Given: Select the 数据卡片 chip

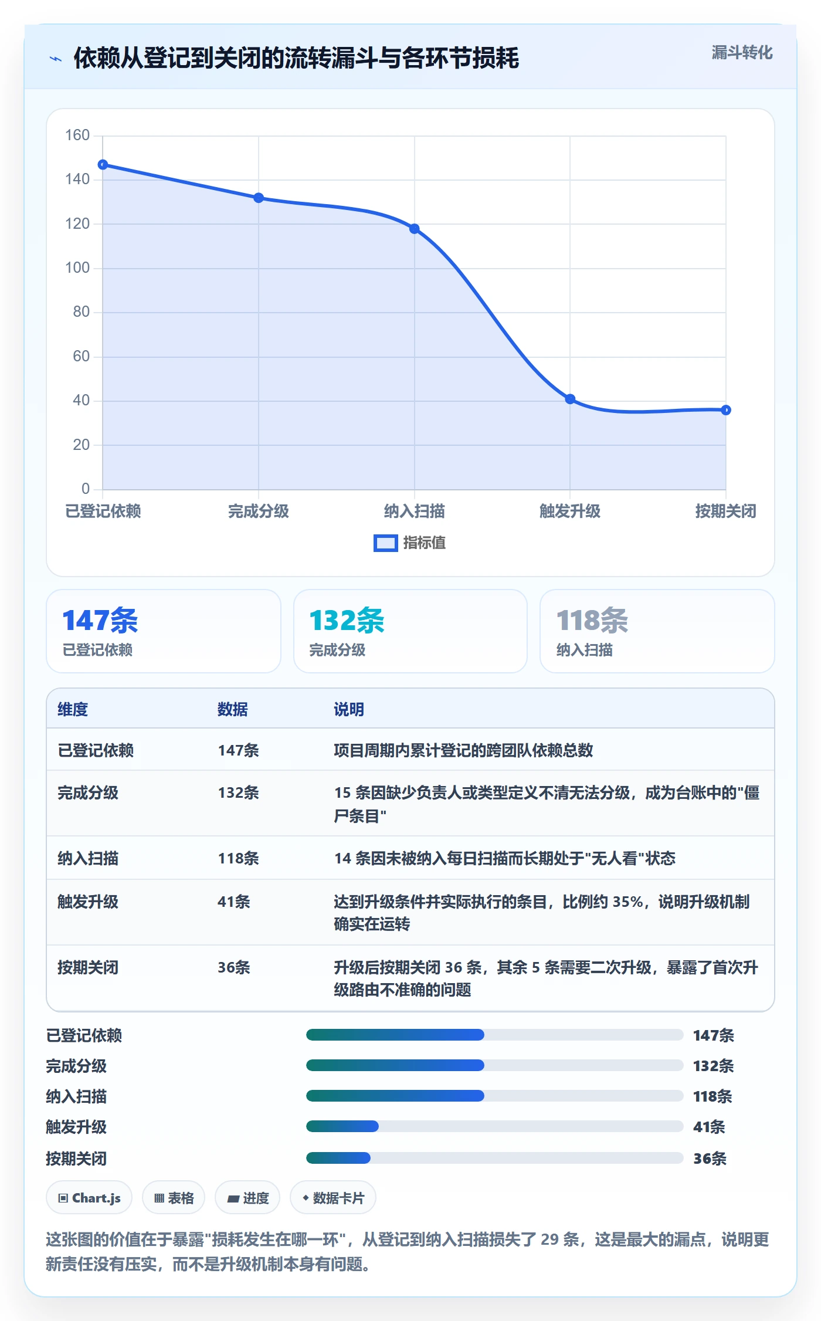Looking at the screenshot, I should click(333, 1198).
